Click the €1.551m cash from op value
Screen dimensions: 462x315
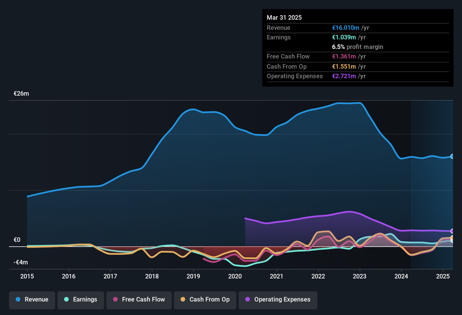pyautogui.click(x=344, y=66)
